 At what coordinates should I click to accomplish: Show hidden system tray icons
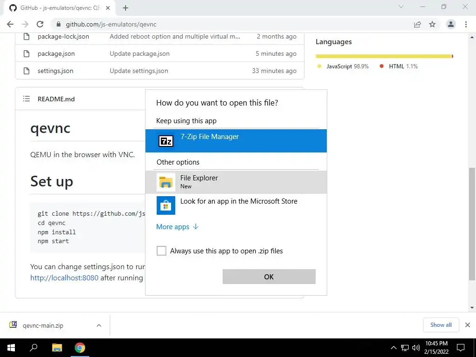point(393,348)
